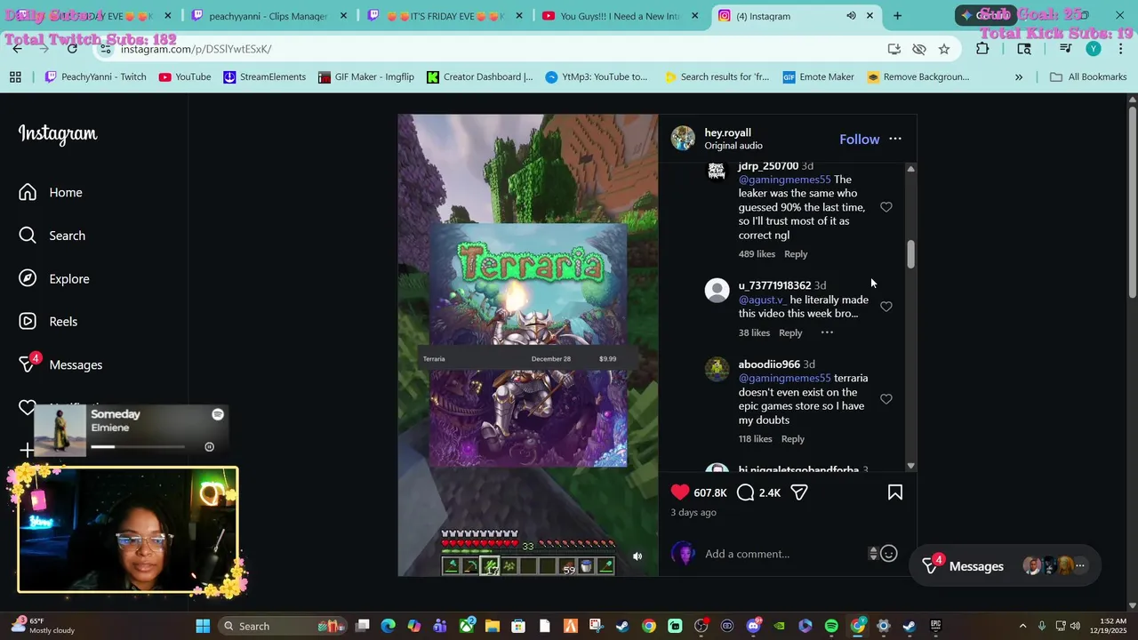Open the taskbar volume control
The width and height of the screenshot is (1138, 640).
coord(1075,626)
